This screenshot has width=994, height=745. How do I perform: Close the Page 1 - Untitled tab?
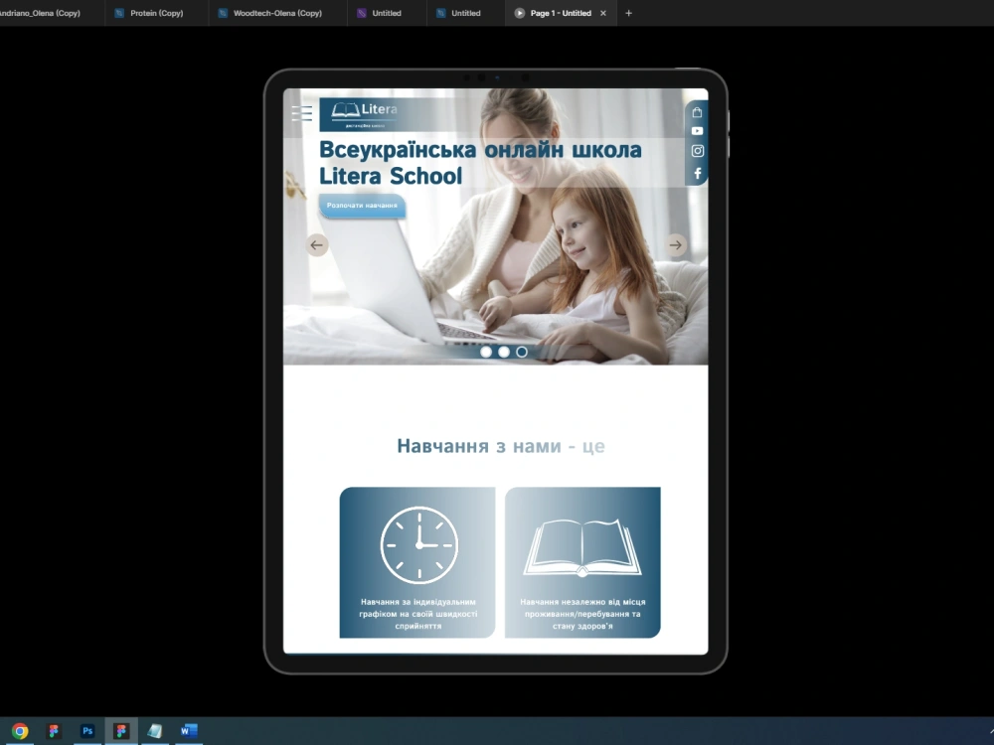pyautogui.click(x=603, y=13)
